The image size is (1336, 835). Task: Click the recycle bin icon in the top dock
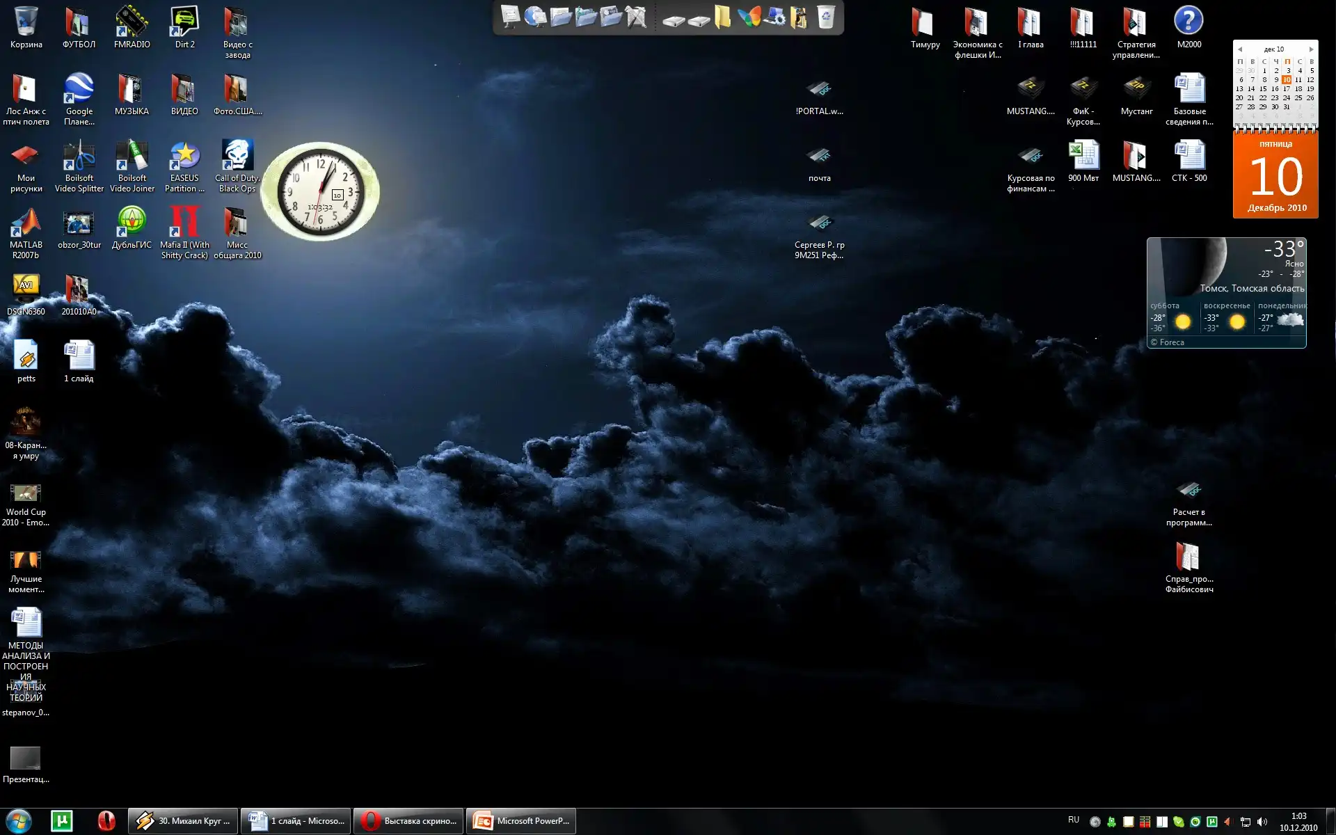coord(825,17)
